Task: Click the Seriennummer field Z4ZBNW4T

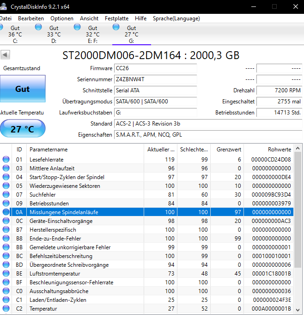Action: click(156, 79)
